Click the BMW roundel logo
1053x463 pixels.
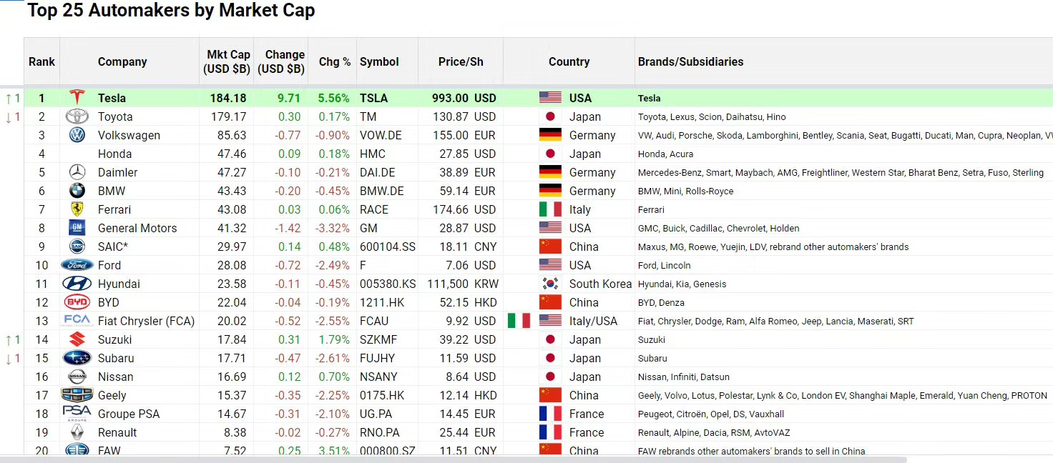[x=77, y=191]
